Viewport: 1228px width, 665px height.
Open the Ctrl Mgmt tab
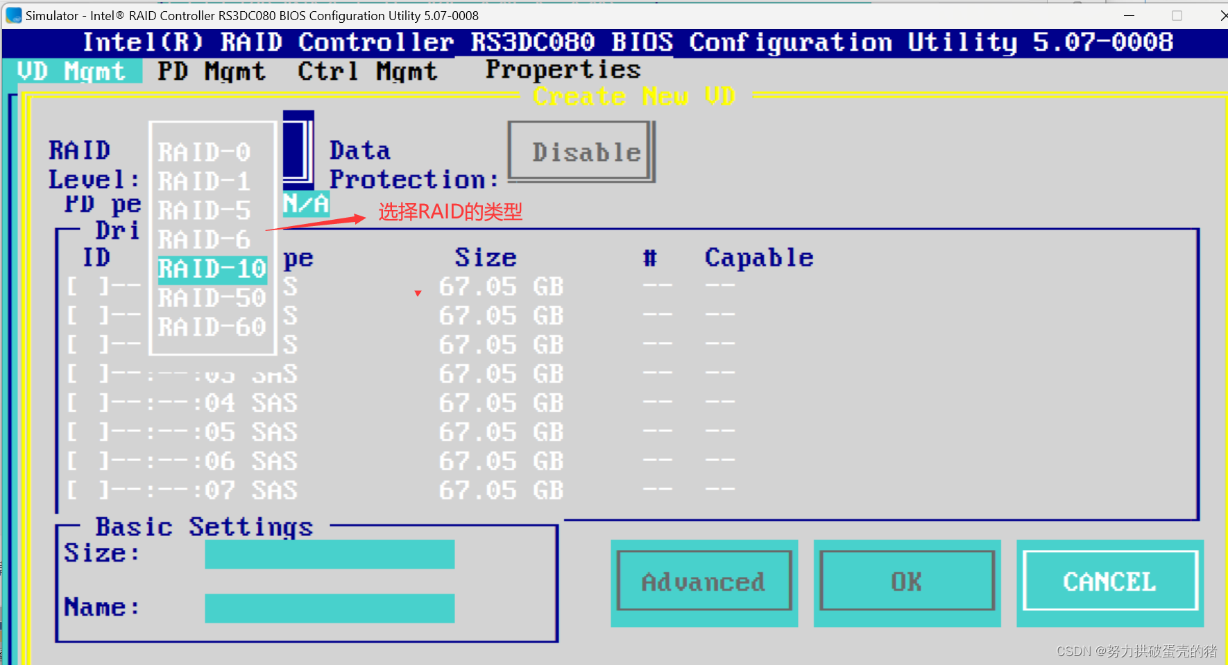coord(368,71)
